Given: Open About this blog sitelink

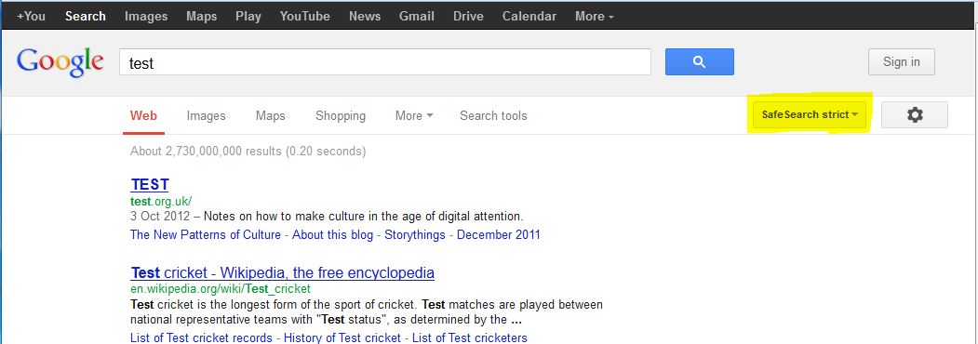Looking at the screenshot, I should [x=332, y=235].
